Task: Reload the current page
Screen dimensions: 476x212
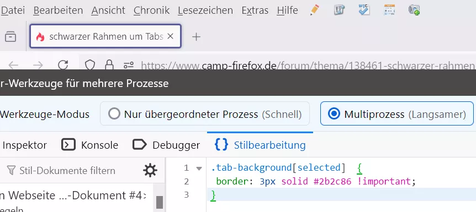Action: click(63, 65)
